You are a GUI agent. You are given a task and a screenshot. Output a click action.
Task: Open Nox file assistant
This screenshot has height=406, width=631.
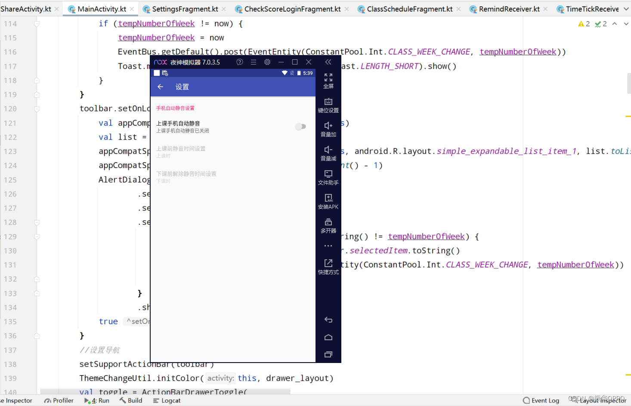pyautogui.click(x=328, y=177)
